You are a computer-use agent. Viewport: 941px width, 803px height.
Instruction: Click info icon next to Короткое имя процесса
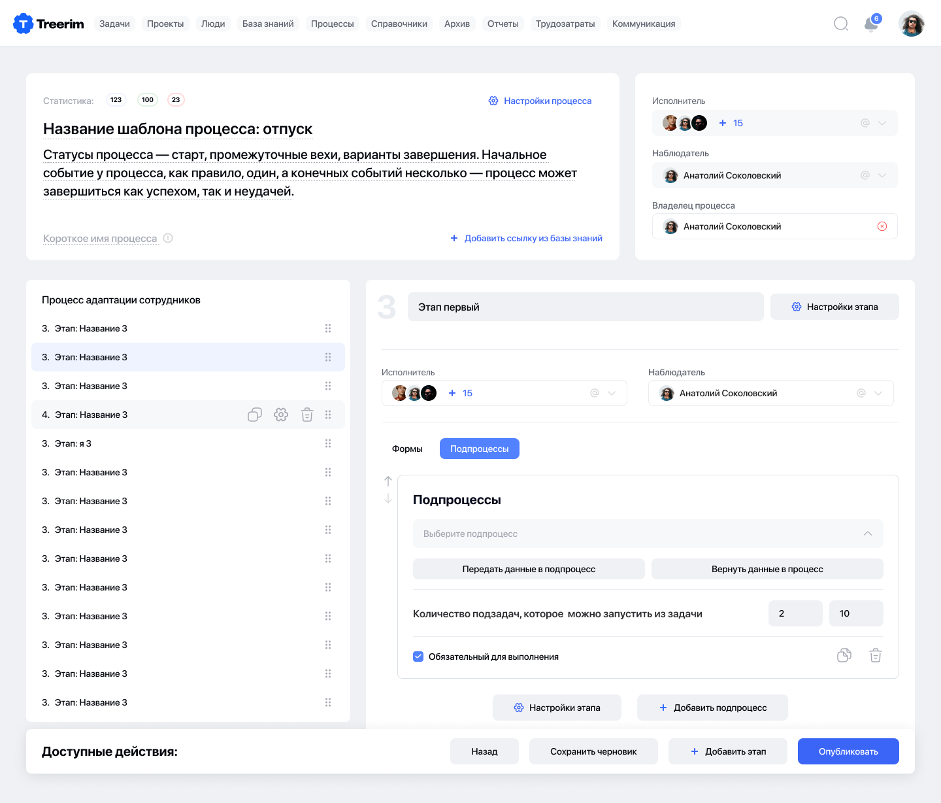point(168,238)
